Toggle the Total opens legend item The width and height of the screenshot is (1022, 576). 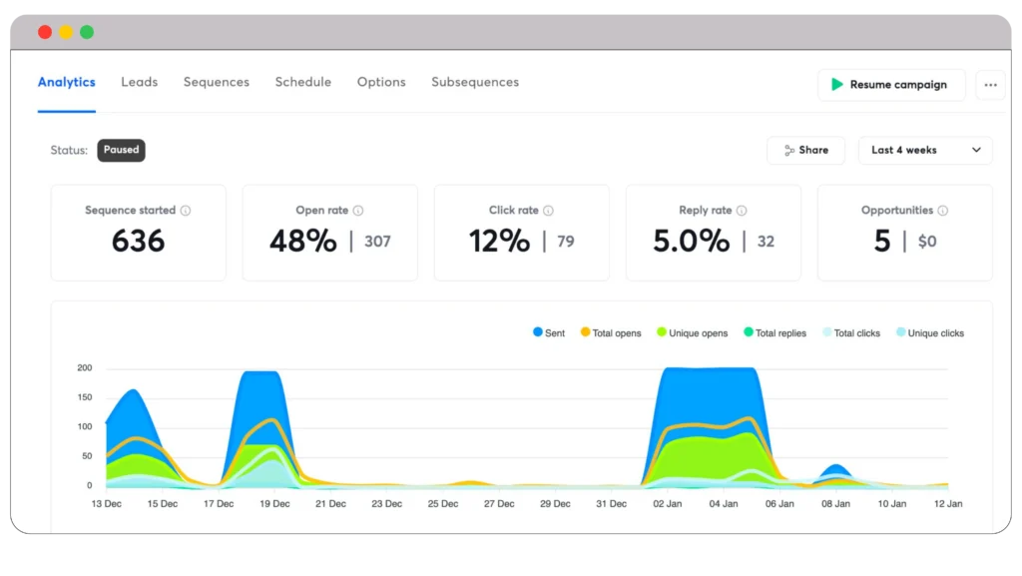tap(611, 331)
